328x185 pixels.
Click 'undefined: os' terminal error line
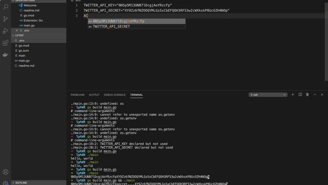tap(97, 104)
